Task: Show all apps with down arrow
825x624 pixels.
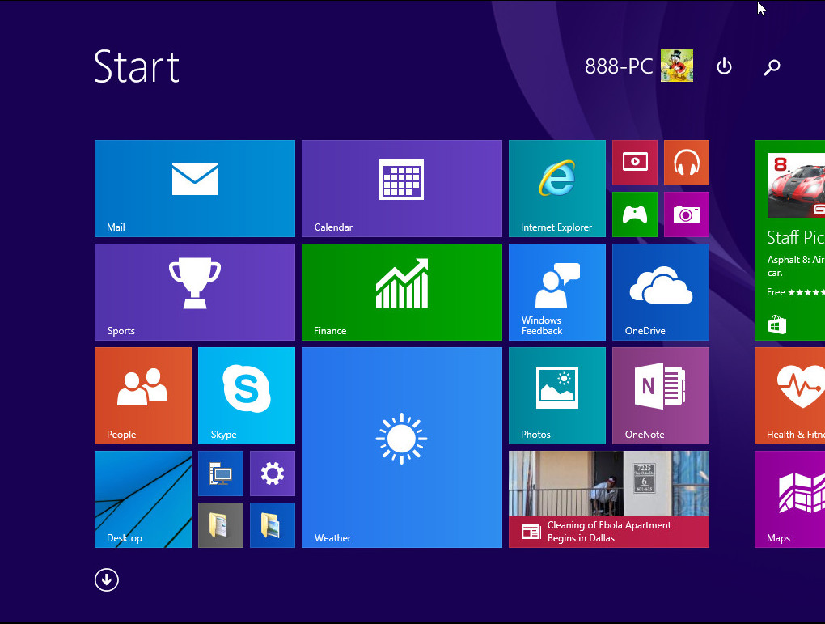Action: 106,579
